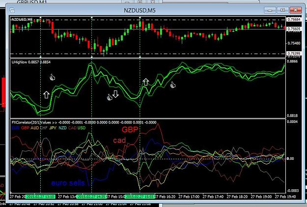
Task: Click the 27 Feb 17:40 time axis label
Action: pos(213,196)
